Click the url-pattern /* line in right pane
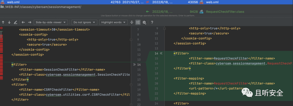This screenshot has height=106, width=293. point(217,88)
